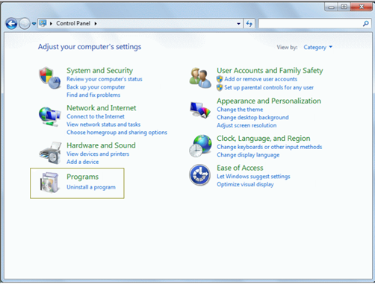
Task: Click the Programs box and disc icon
Action: [50, 183]
